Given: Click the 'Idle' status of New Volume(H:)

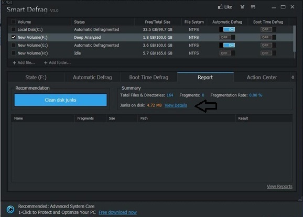Looking at the screenshot, I should [x=78, y=53].
